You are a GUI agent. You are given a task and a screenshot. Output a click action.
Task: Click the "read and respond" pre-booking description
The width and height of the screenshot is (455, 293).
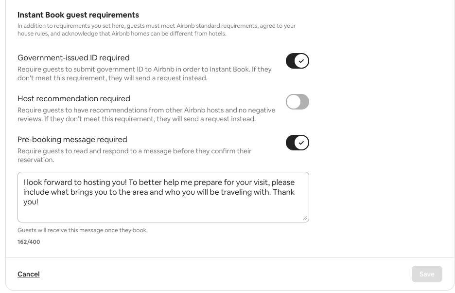[x=135, y=155]
